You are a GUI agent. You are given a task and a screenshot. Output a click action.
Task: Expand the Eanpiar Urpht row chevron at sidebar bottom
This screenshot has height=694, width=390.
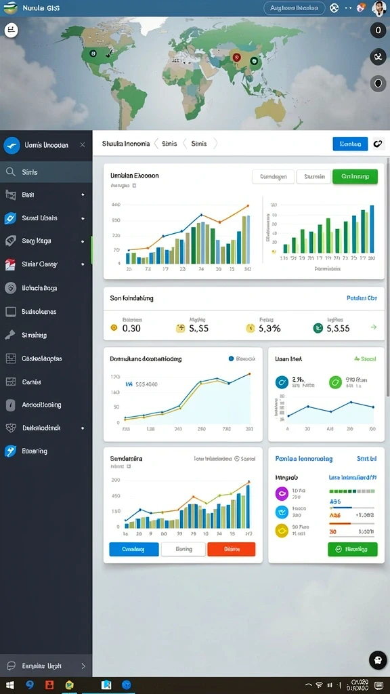(x=83, y=666)
